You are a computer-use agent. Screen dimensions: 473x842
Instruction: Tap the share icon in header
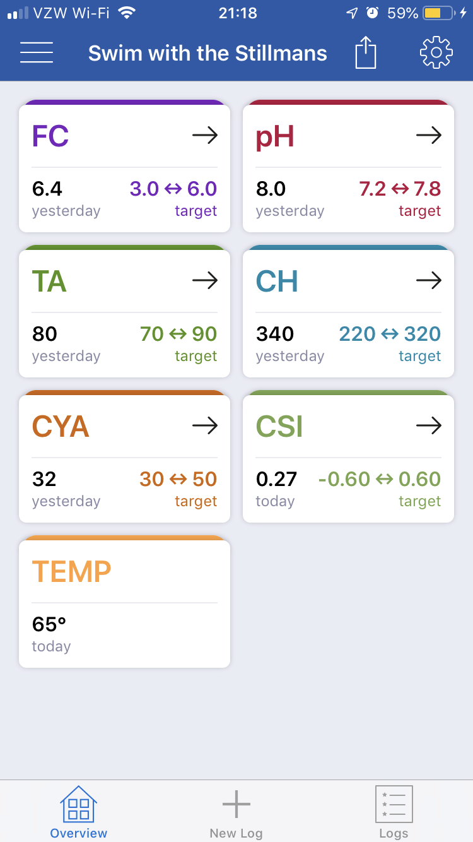pos(365,52)
